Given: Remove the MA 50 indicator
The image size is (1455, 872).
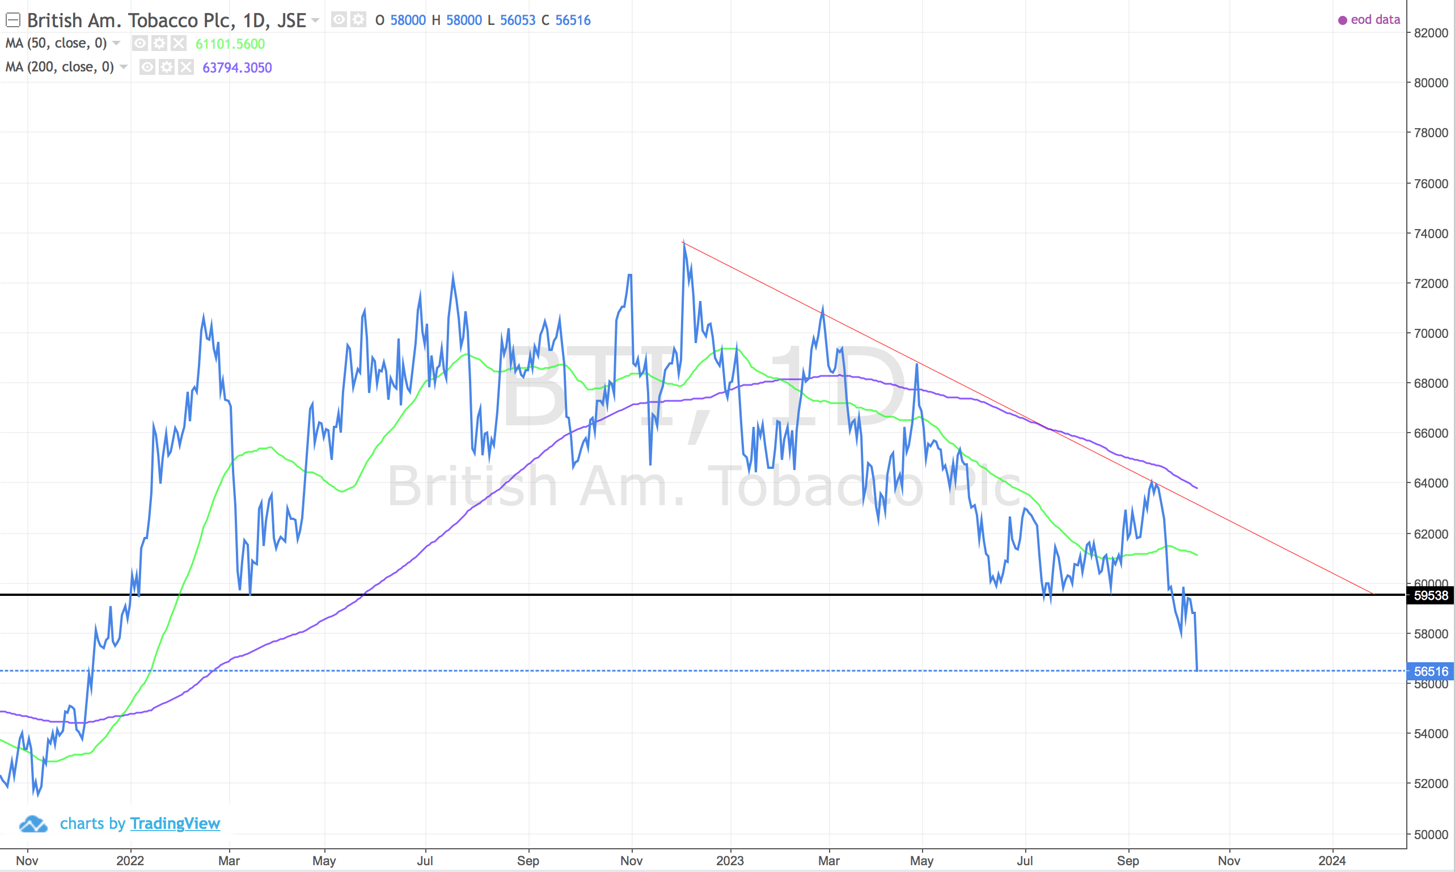Looking at the screenshot, I should (179, 43).
